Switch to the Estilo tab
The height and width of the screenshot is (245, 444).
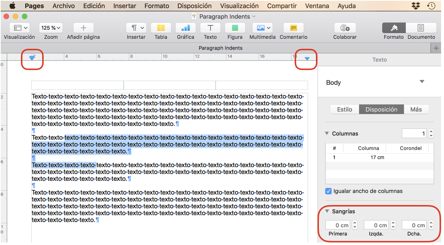coord(345,109)
